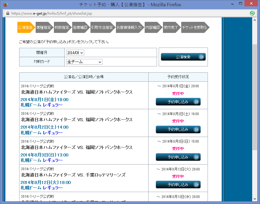Select the 公演指定 step tab
The width and height of the screenshot is (260, 204).
click(x=26, y=27)
